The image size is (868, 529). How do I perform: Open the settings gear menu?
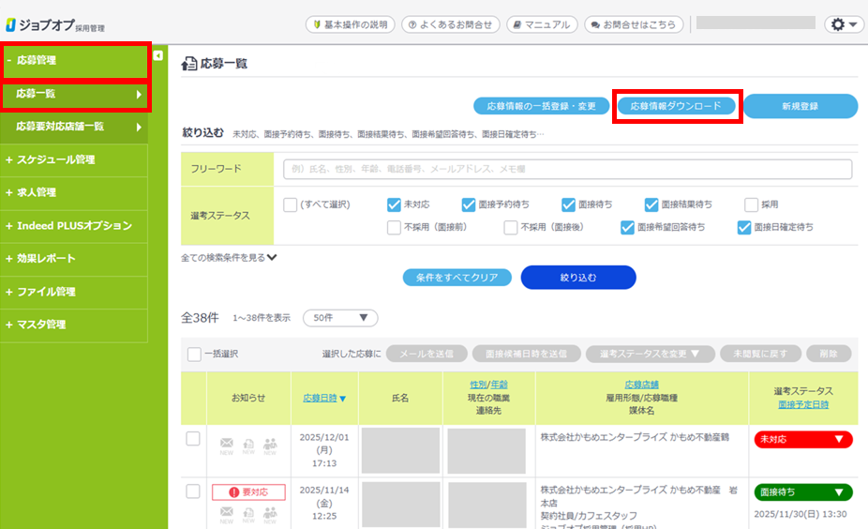843,24
